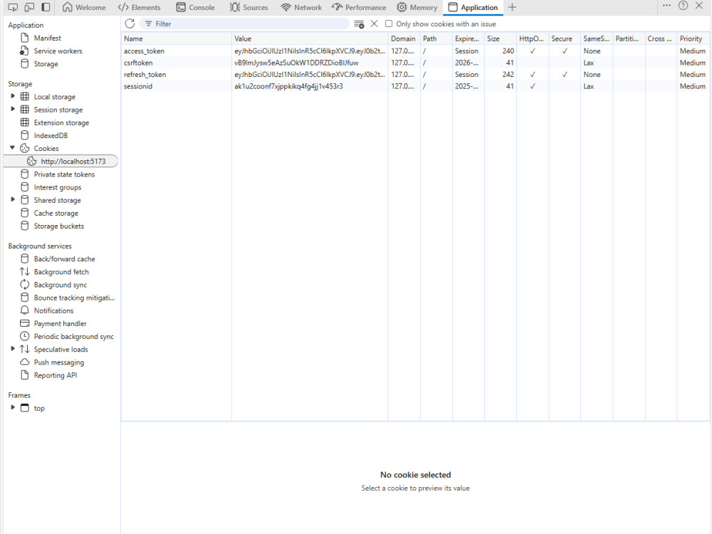Viewport: 712px width, 534px height.
Task: Select the csrftoken cookie row
Action: 415,63
